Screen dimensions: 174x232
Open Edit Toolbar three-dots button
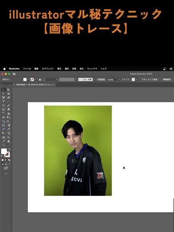[x=6, y=174]
